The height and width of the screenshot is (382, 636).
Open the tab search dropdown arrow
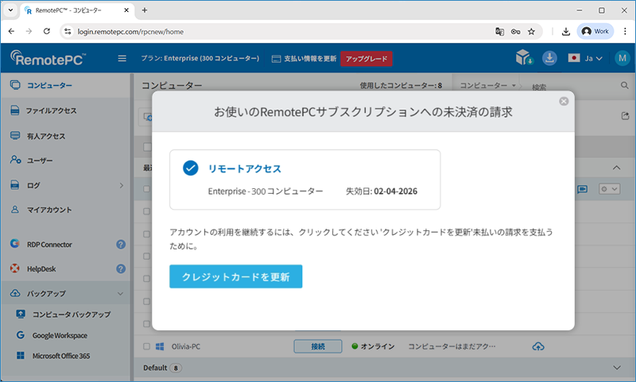click(x=10, y=10)
